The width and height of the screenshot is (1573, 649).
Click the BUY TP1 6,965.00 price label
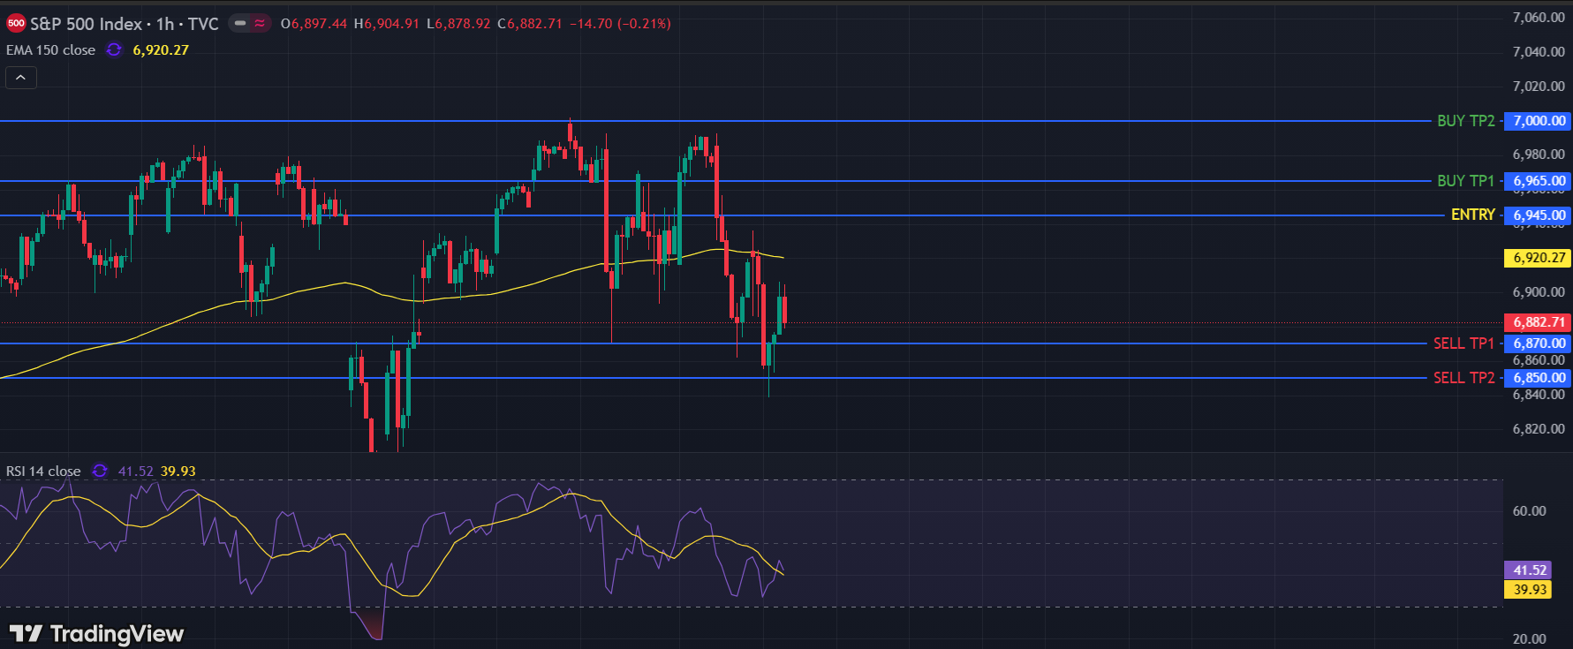coord(1538,181)
